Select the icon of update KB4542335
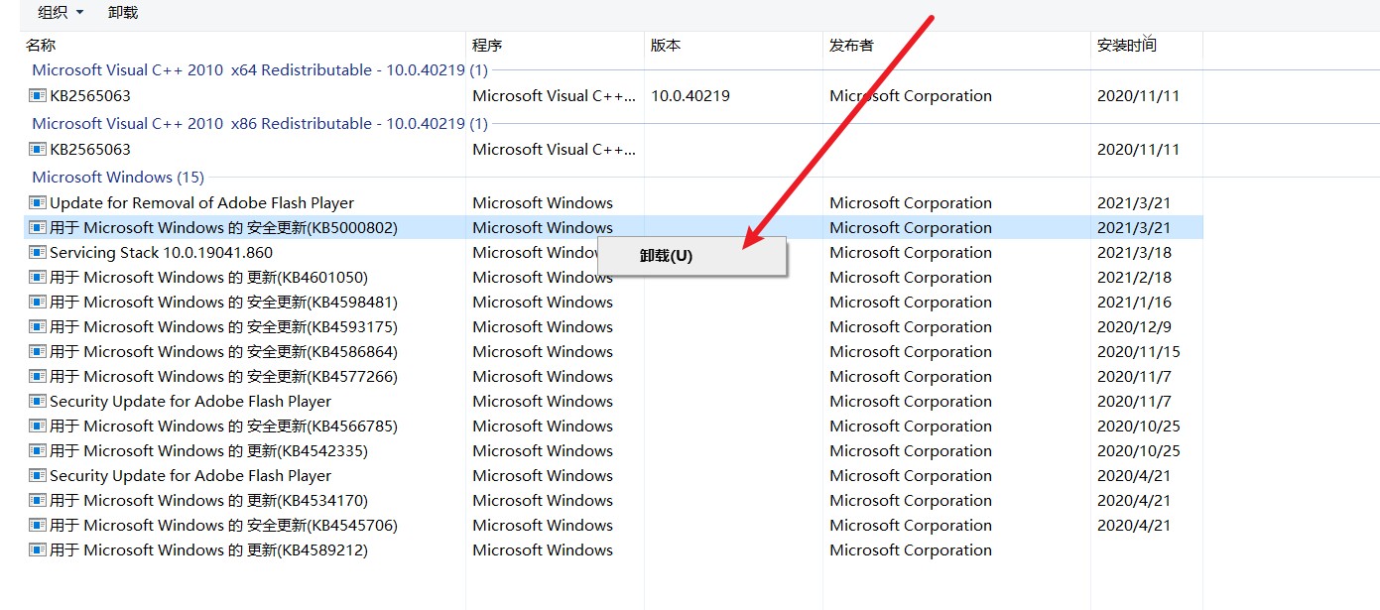1380x610 pixels. point(38,451)
